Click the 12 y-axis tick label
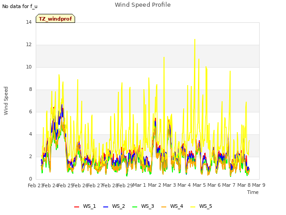This screenshot has height=215, width=286. coord(29,45)
